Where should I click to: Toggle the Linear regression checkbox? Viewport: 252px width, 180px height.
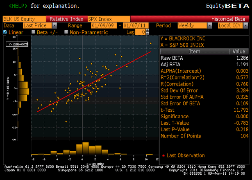tap(5, 32)
